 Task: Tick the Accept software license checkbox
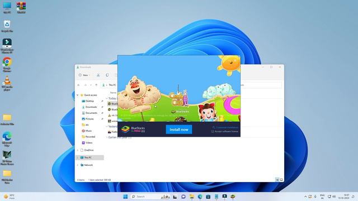(213, 132)
